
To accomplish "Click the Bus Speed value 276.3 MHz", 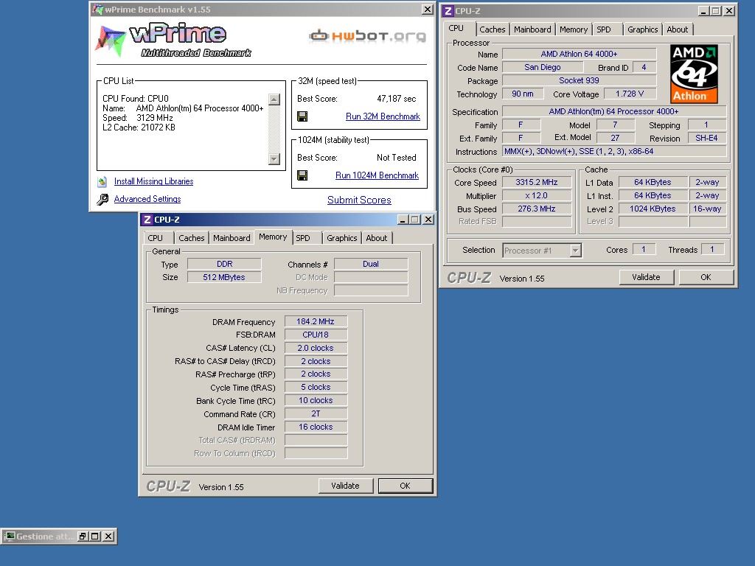I will [537, 209].
